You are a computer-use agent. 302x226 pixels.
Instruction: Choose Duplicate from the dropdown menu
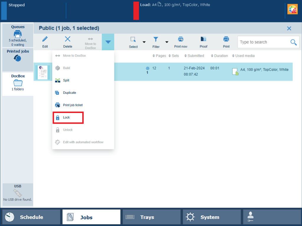point(69,93)
